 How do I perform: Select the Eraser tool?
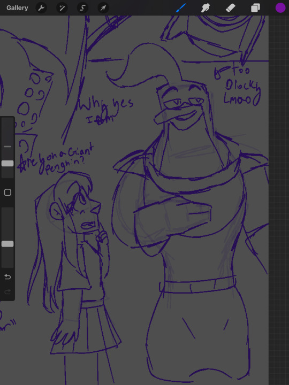[x=230, y=8]
